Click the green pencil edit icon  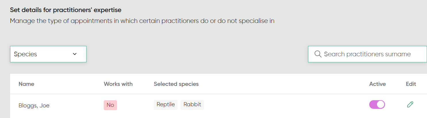[x=410, y=105]
